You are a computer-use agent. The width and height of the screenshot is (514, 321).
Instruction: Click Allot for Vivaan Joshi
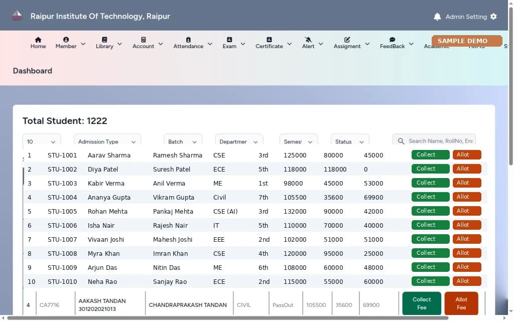click(467, 239)
